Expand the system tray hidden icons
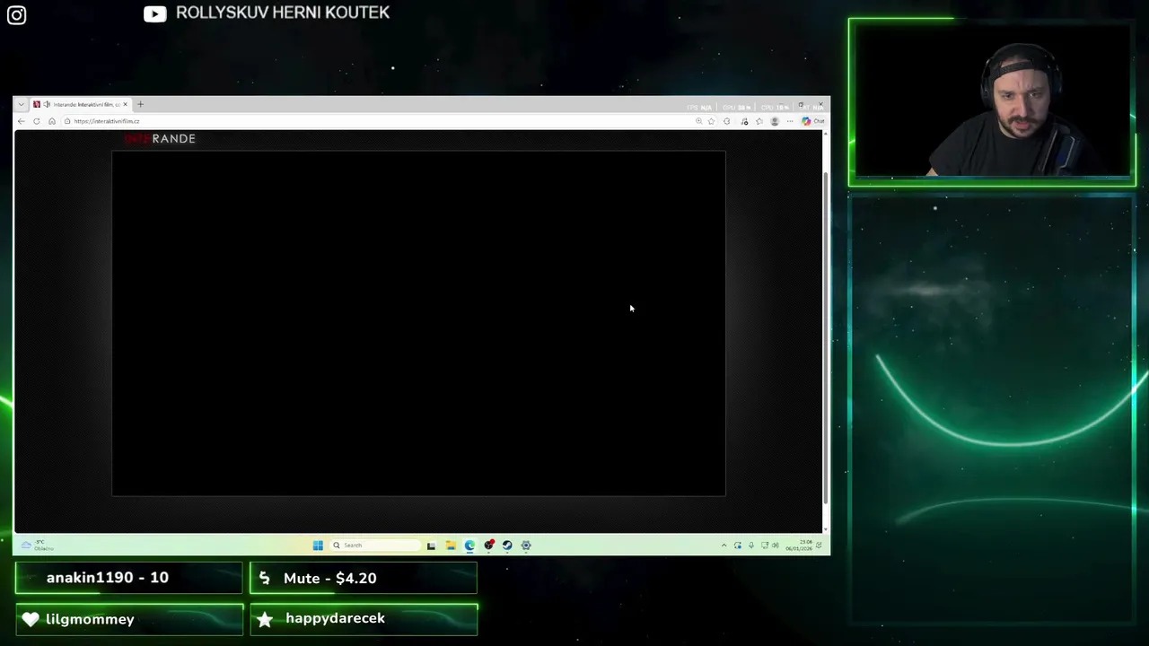Image resolution: width=1149 pixels, height=646 pixels. (724, 546)
